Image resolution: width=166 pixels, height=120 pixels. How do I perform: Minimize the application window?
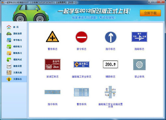[150, 2]
